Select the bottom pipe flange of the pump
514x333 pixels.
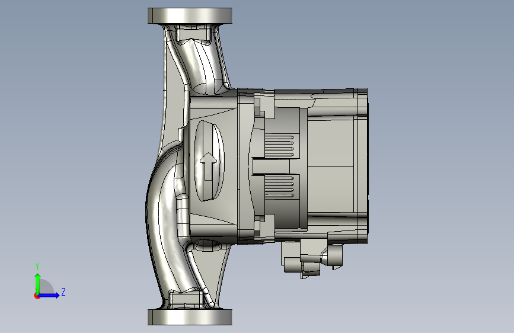click(x=190, y=317)
